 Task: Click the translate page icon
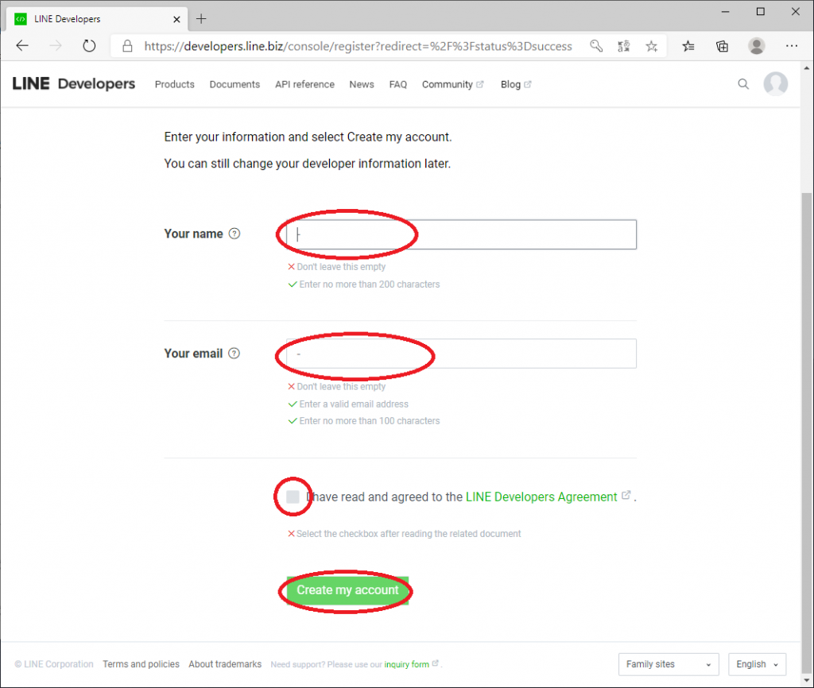(x=624, y=46)
